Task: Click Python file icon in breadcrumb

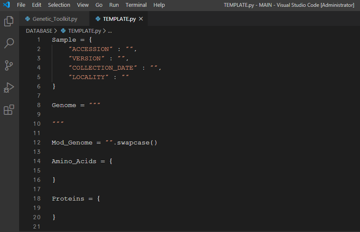Action: click(x=63, y=31)
